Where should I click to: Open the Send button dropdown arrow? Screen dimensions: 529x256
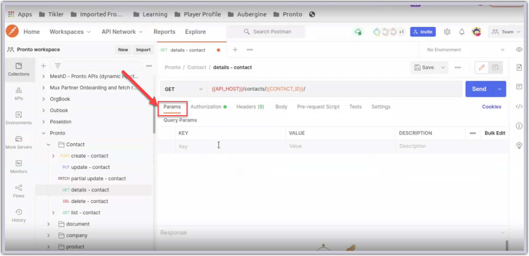pyautogui.click(x=500, y=89)
